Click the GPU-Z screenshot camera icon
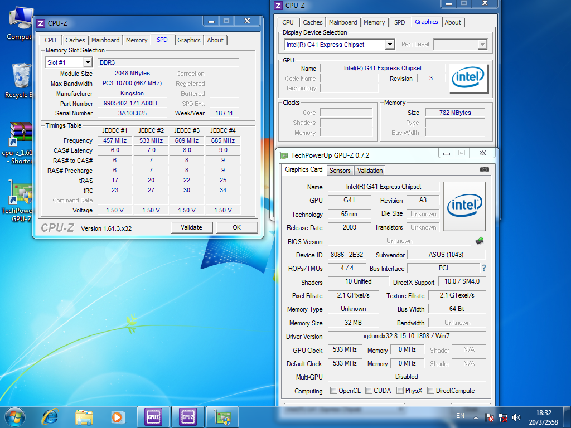 click(485, 169)
